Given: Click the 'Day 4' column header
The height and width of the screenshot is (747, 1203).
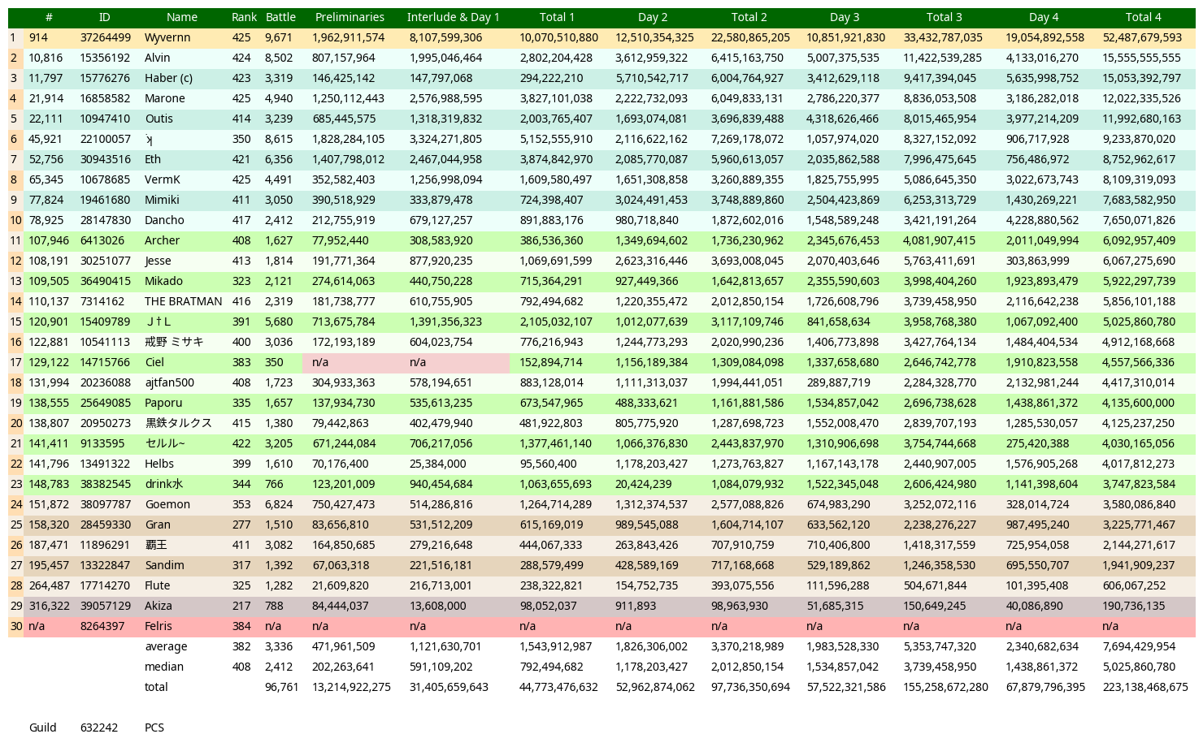Looking at the screenshot, I should click(x=1044, y=17).
